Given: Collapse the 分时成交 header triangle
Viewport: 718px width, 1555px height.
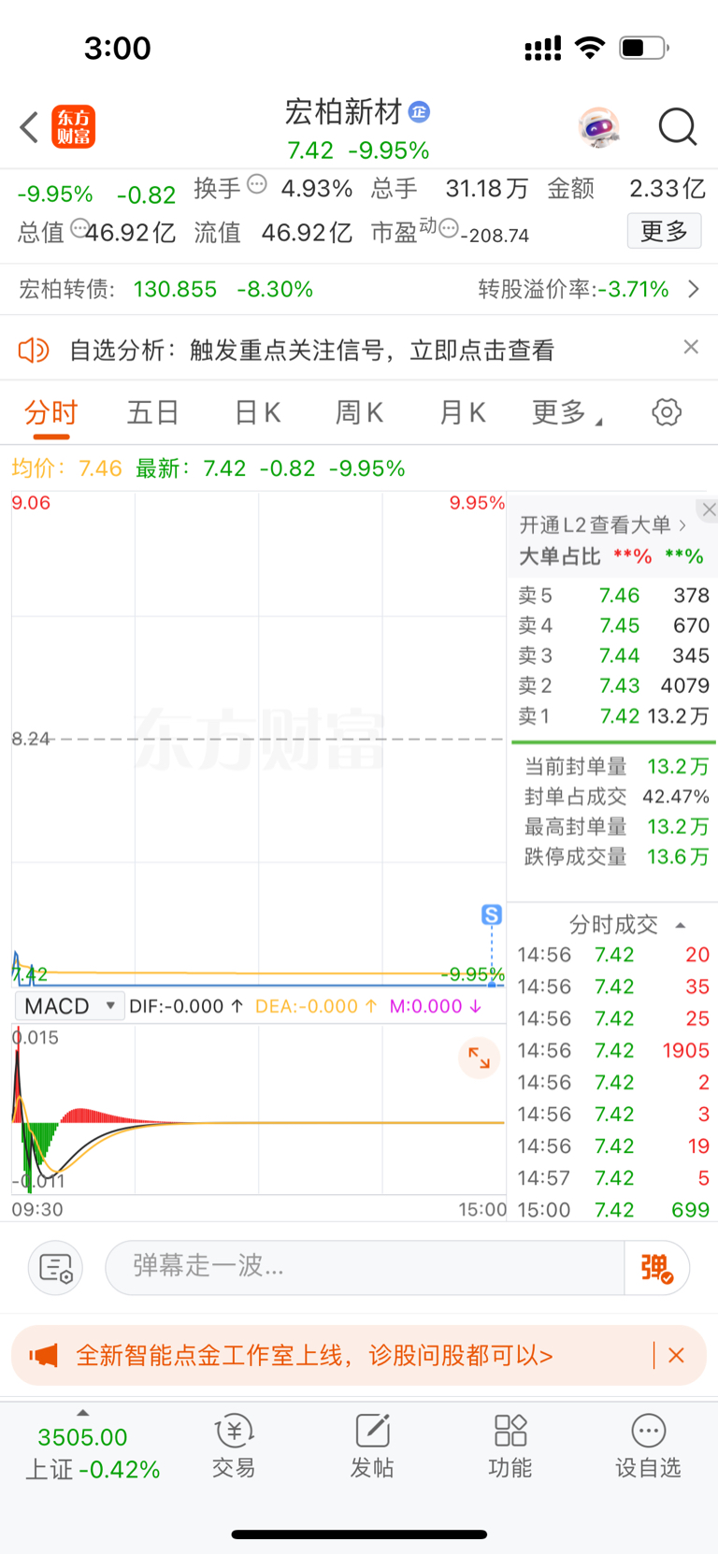Looking at the screenshot, I should (x=681, y=925).
